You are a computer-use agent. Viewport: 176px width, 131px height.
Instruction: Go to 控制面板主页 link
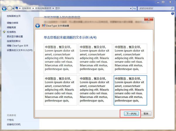(14, 16)
